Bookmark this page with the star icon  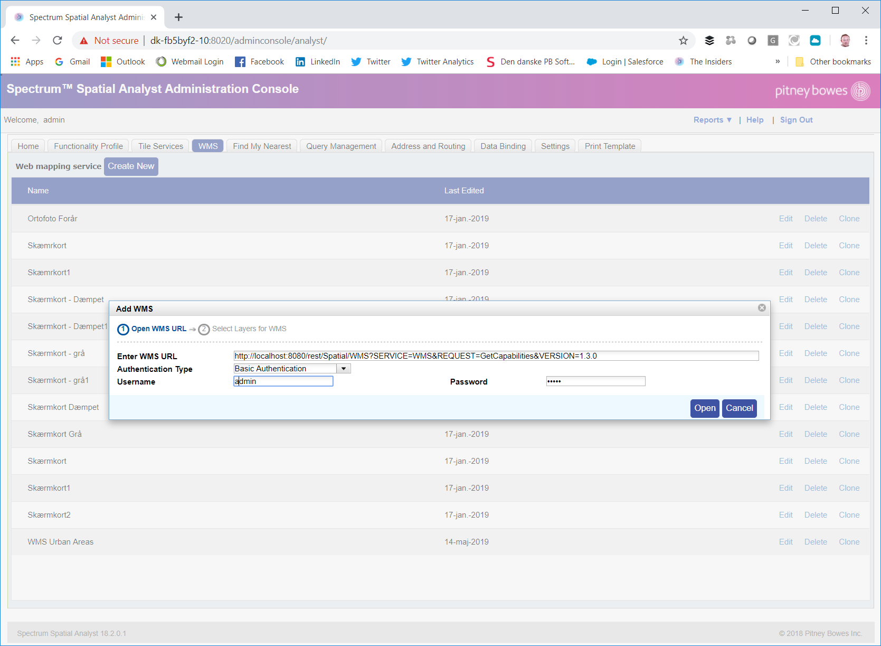[x=683, y=41]
